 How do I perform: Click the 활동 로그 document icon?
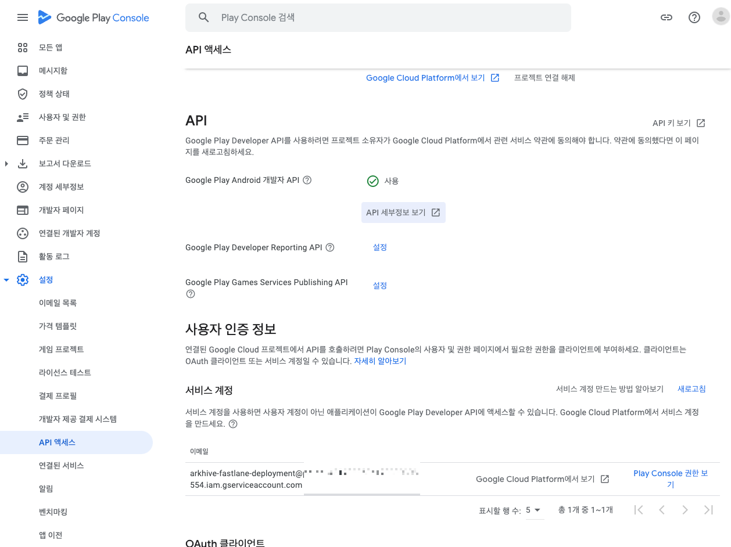click(23, 257)
